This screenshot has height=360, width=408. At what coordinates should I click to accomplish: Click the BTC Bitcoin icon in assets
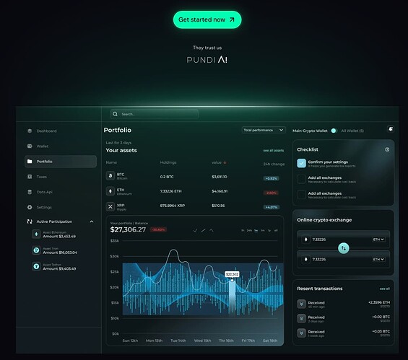tap(110, 176)
